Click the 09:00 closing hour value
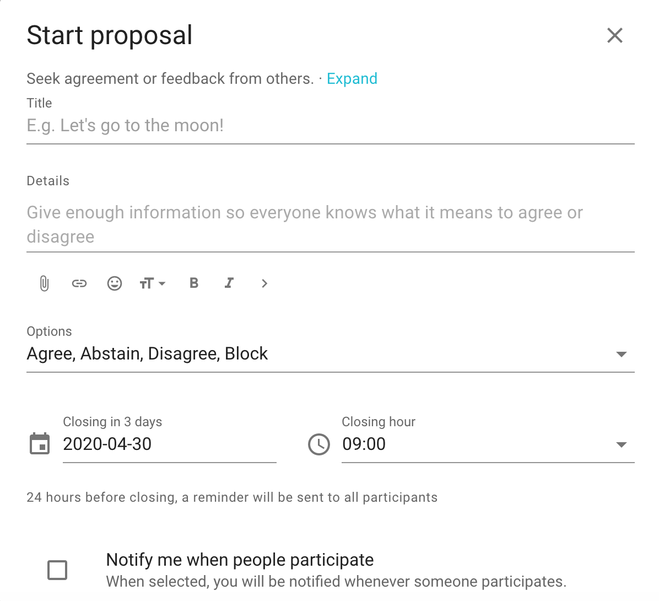The image size is (659, 601). (364, 444)
